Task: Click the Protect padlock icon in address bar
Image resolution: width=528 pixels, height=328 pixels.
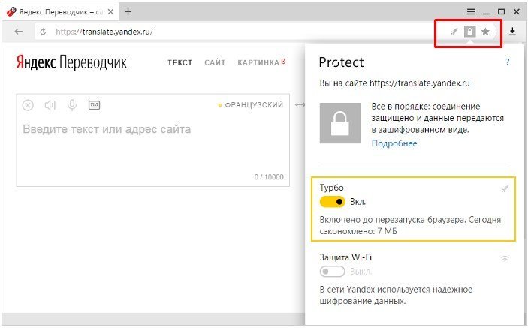Action: click(469, 32)
